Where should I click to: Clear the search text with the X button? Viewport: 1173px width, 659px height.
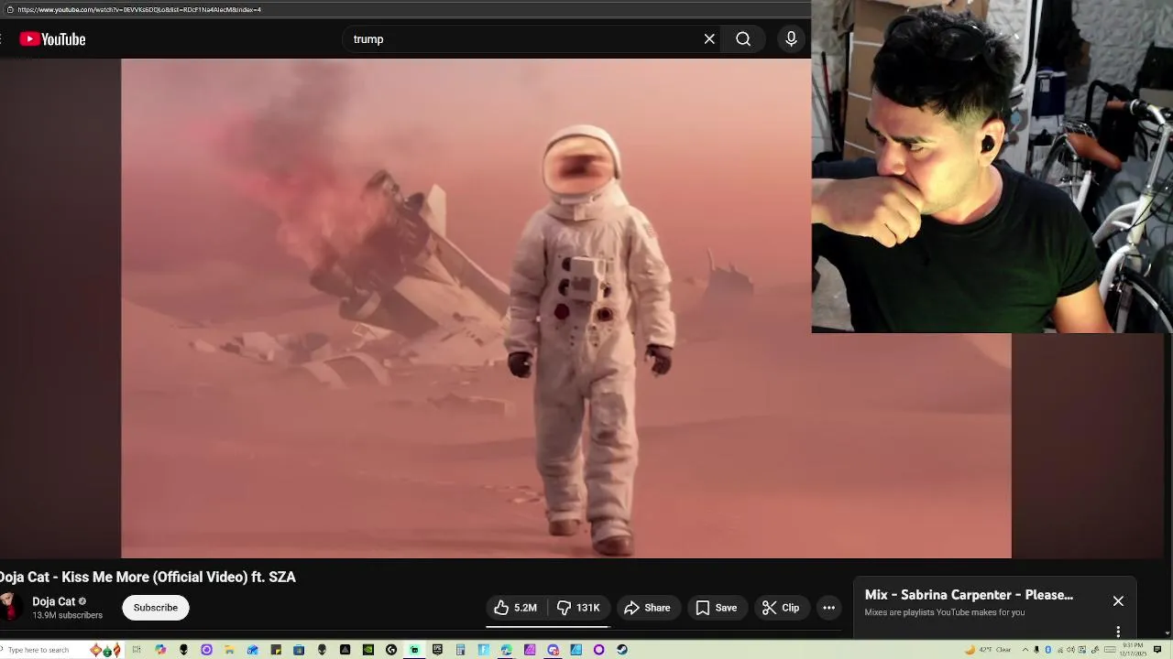[x=709, y=39]
